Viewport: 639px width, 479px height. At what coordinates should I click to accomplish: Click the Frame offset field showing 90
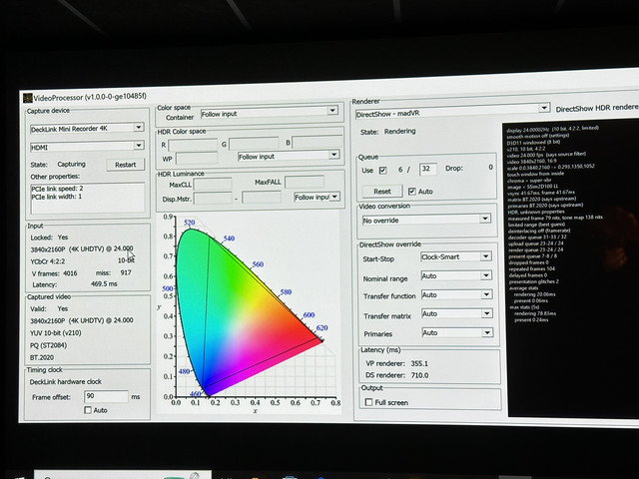[106, 396]
